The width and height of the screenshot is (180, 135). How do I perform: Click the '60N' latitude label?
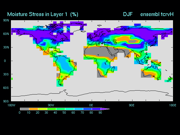6,34
